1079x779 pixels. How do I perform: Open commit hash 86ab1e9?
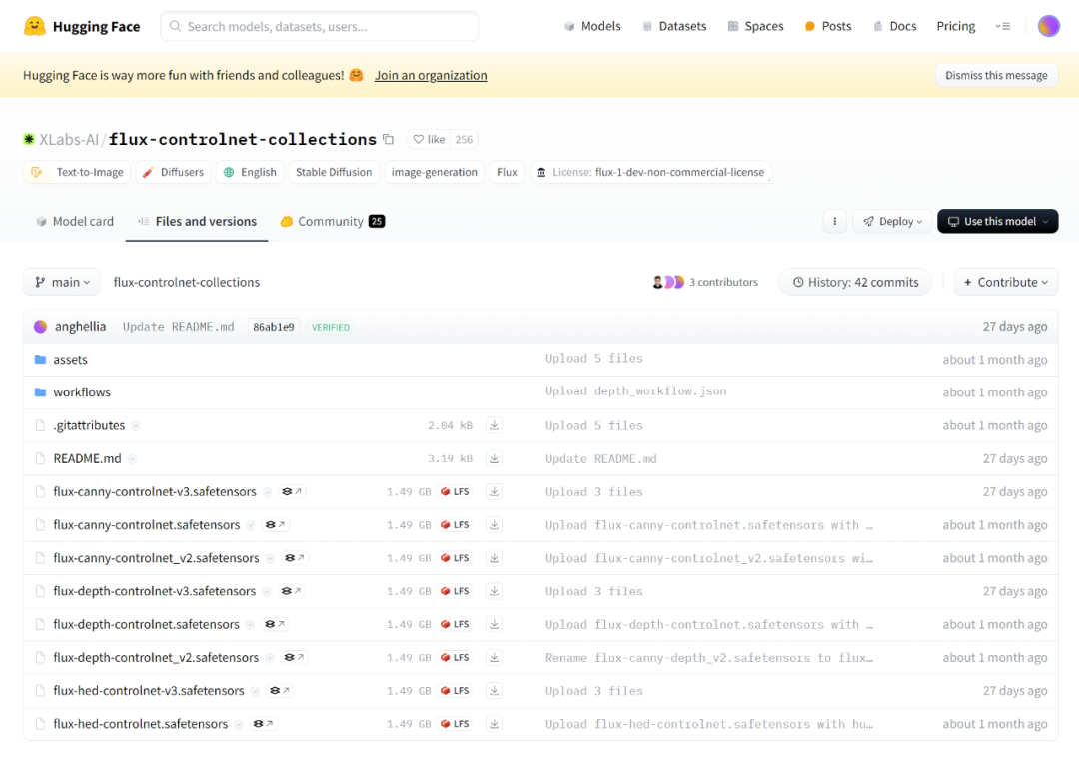point(273,327)
